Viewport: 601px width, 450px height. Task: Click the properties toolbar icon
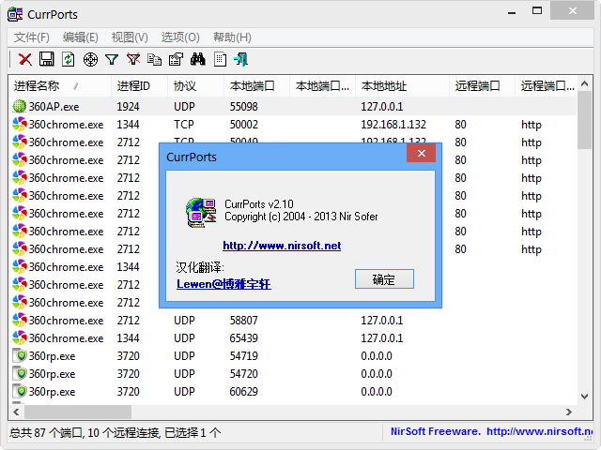pos(176,59)
